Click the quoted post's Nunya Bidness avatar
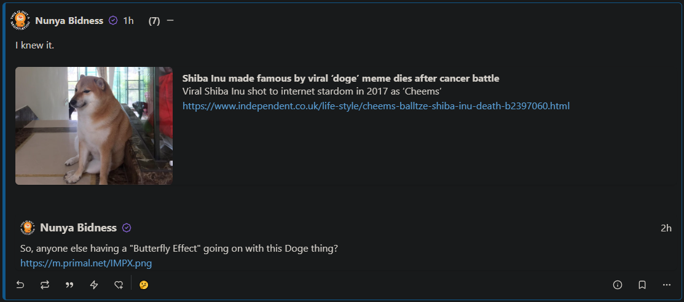This screenshot has width=684, height=302. click(x=28, y=228)
